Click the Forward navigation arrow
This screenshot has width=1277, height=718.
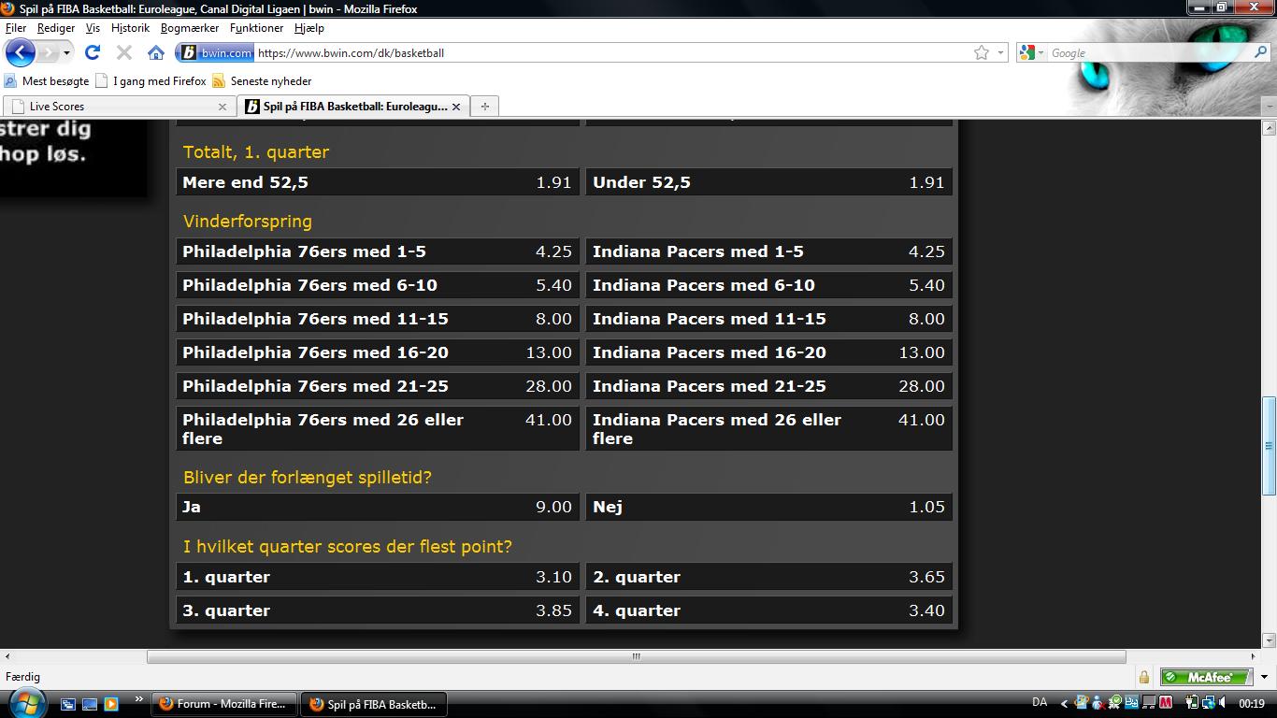pyautogui.click(x=47, y=52)
